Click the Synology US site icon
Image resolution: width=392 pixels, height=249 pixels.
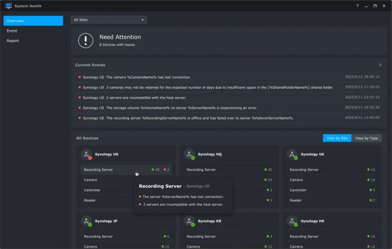pyautogui.click(x=87, y=154)
